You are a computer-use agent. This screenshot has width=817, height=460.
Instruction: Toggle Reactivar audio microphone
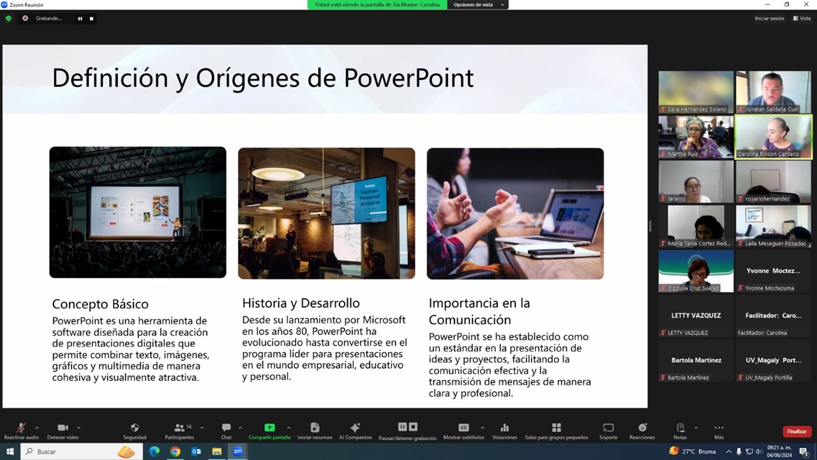[x=21, y=428]
